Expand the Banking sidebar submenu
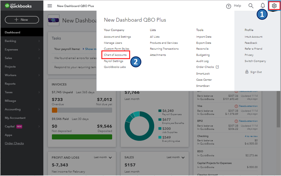Viewport: 281px width, 176px height. click(39, 41)
